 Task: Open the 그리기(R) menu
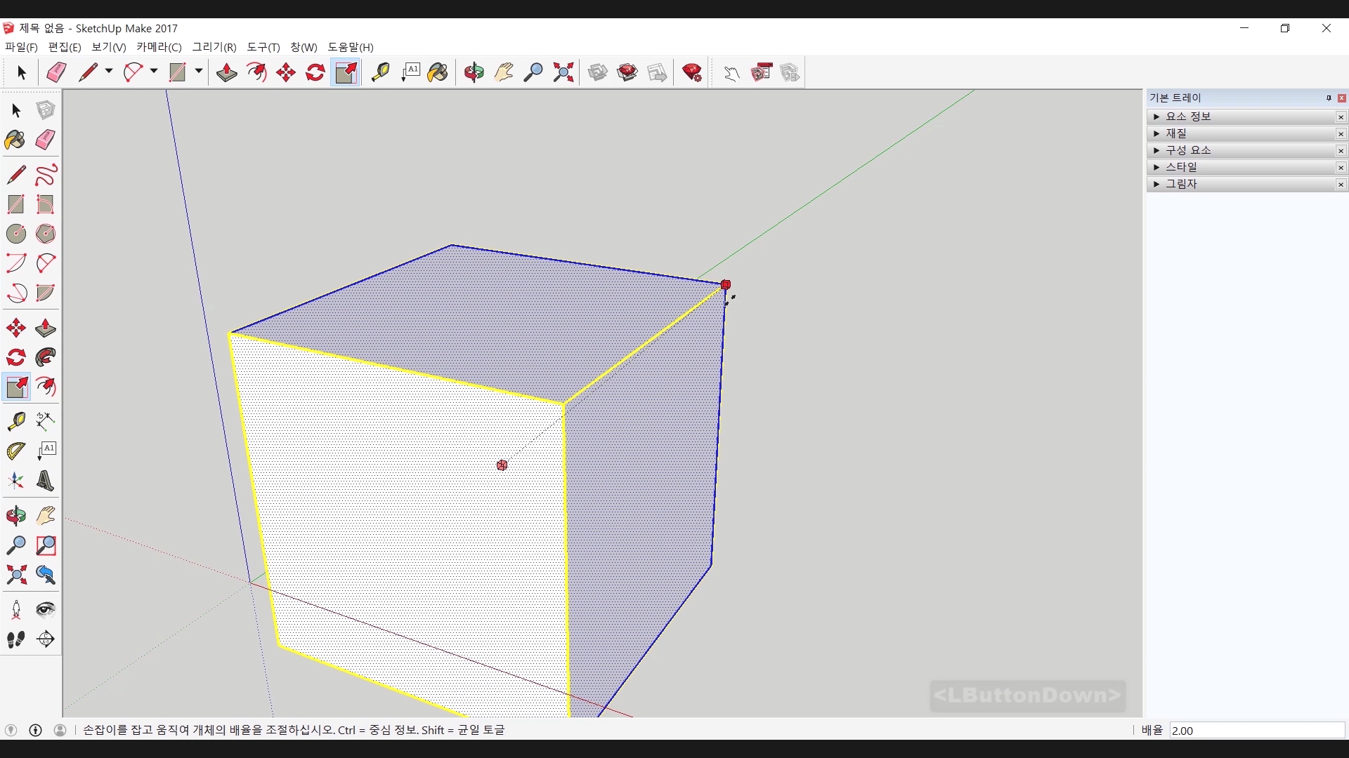click(x=214, y=47)
